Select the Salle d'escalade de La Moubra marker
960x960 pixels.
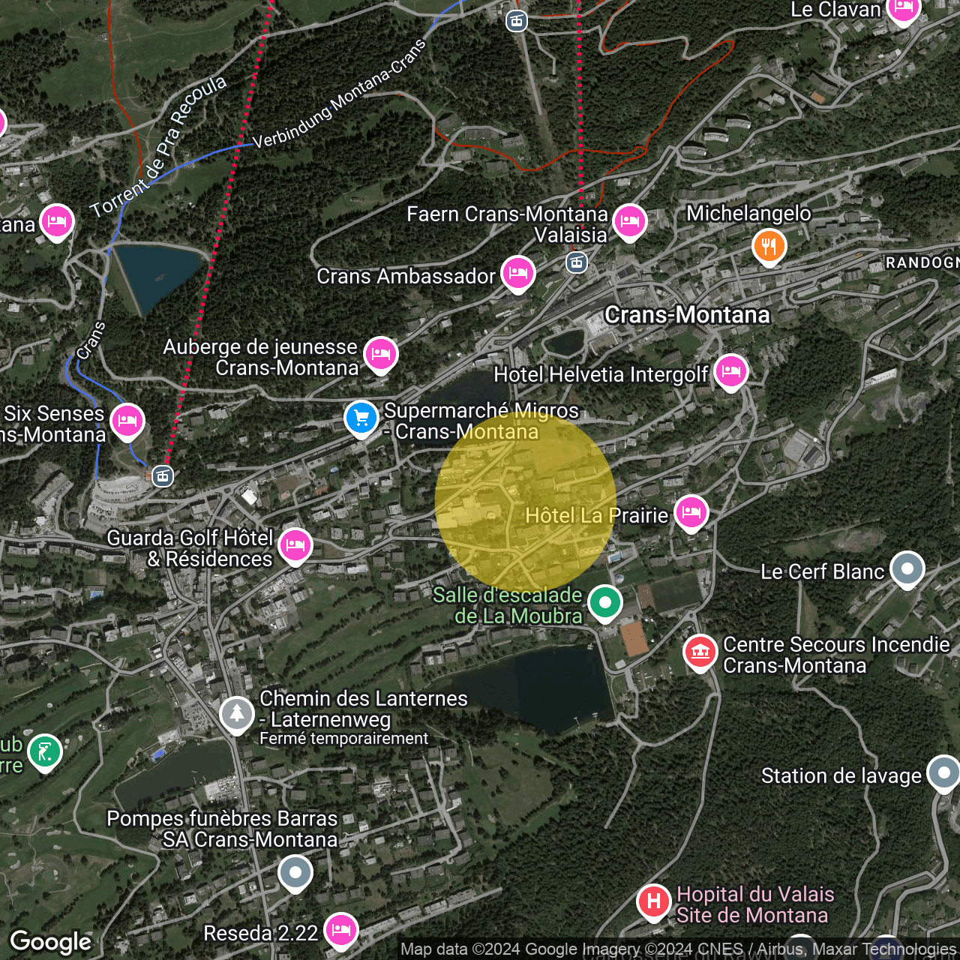[604, 602]
